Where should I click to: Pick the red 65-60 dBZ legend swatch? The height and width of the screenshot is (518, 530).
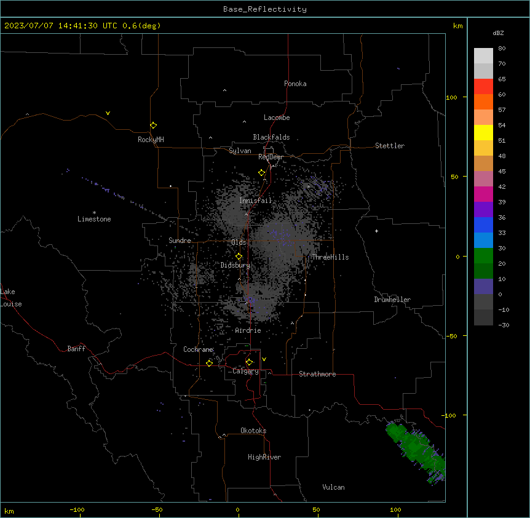tap(483, 87)
